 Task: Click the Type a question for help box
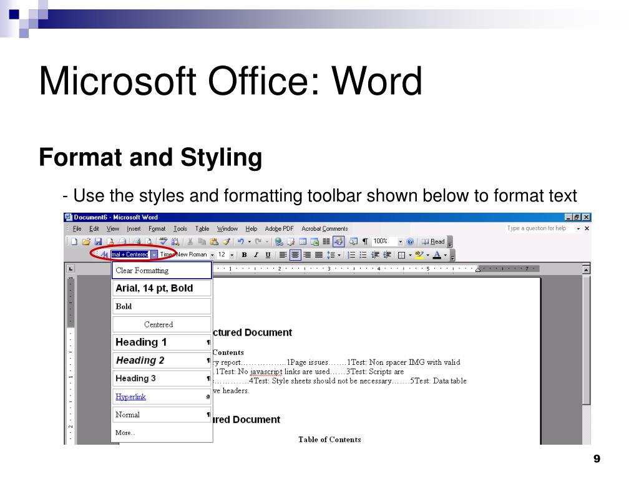[540, 228]
